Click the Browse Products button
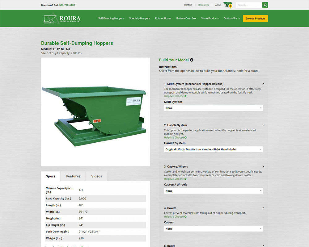Viewport: 309px width, 247px height. (255, 18)
